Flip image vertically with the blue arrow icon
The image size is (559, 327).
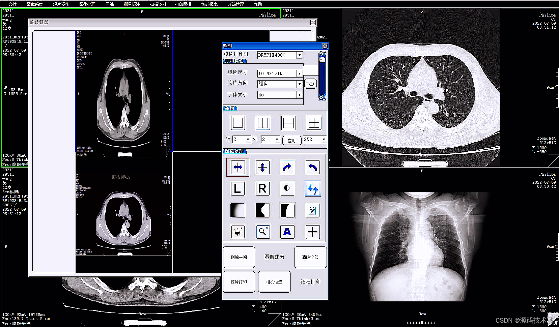point(263,167)
